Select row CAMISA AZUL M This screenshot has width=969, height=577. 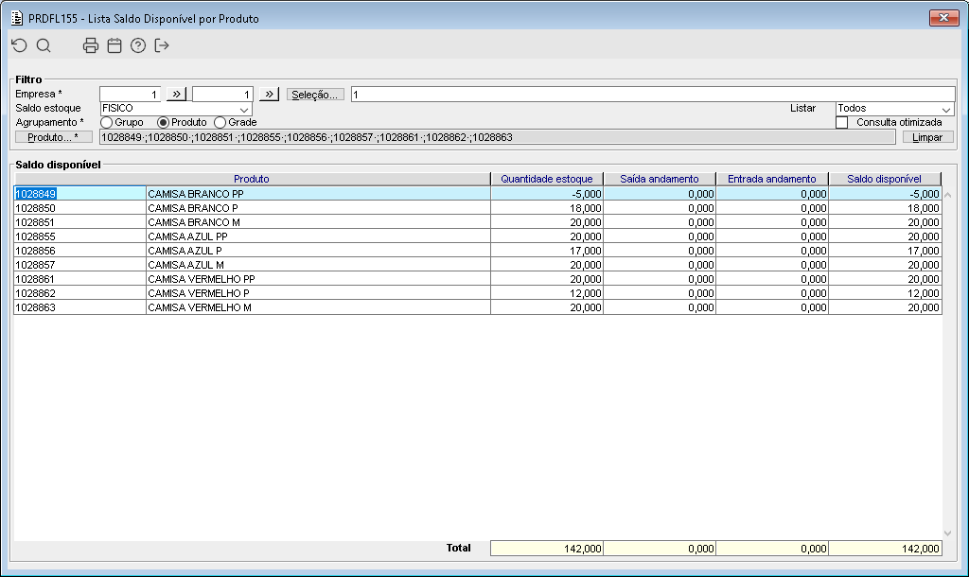tap(318, 265)
